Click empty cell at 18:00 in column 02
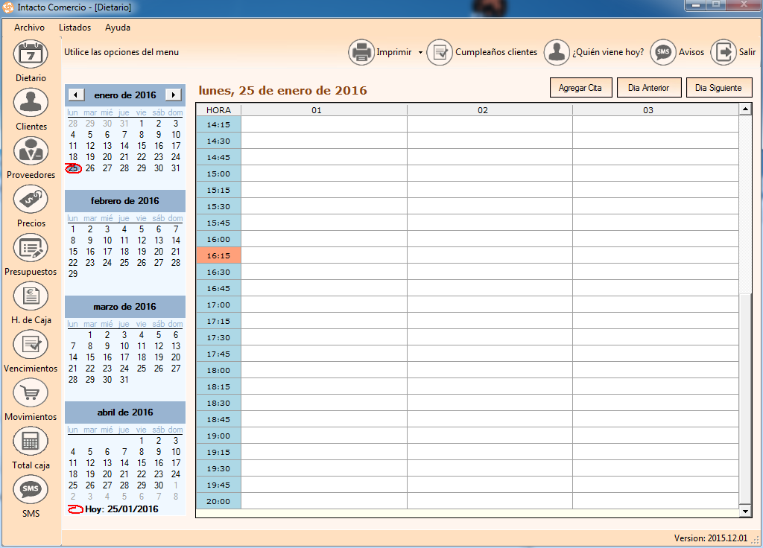Screen dimensions: 763x548 click(490, 370)
